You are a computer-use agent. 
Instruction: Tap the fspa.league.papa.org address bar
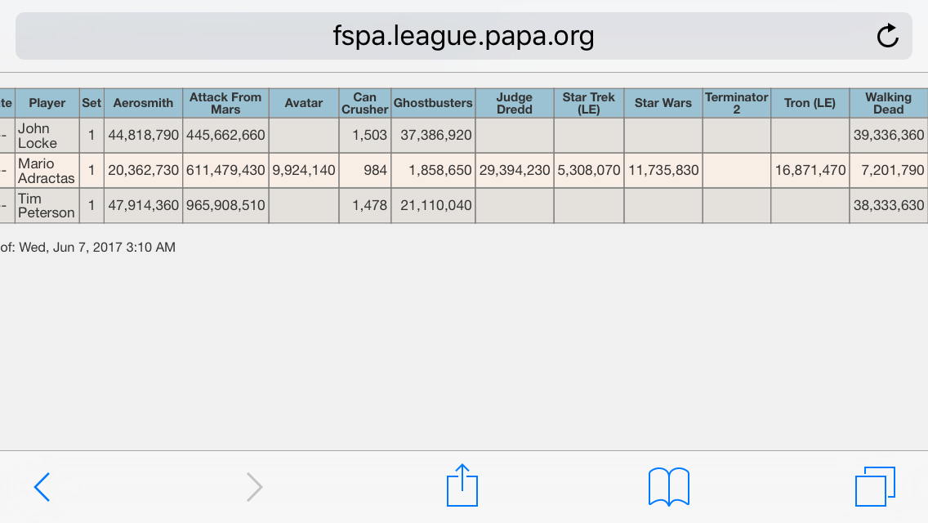(x=463, y=36)
